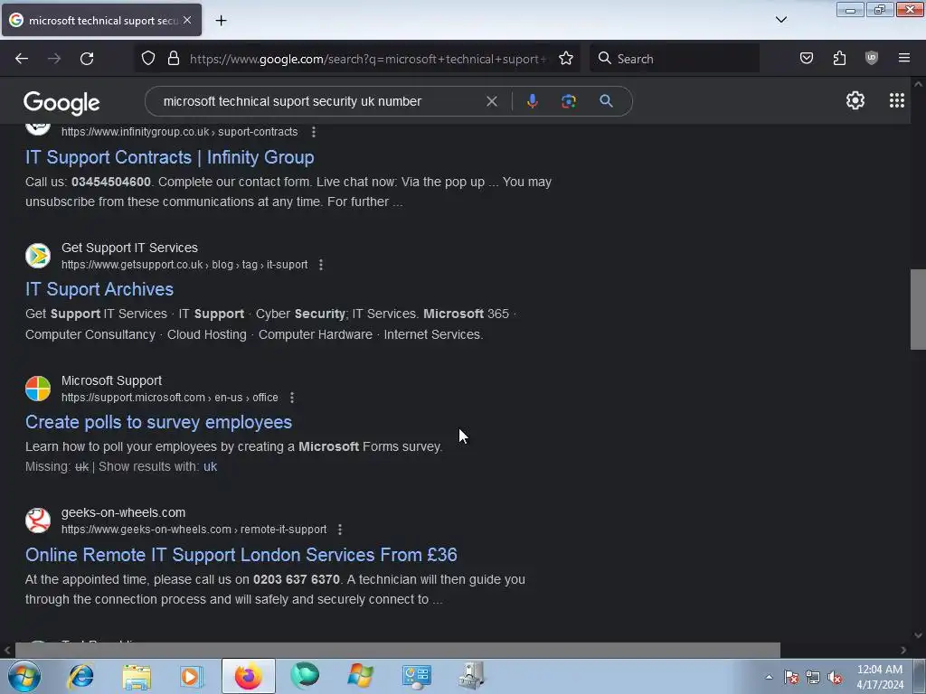Submit search with magnifier icon

(606, 101)
